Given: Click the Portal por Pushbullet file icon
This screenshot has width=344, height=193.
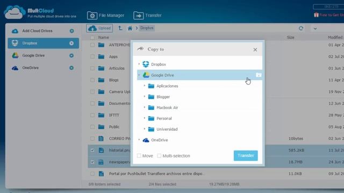Looking at the screenshot, I should coord(101,174).
